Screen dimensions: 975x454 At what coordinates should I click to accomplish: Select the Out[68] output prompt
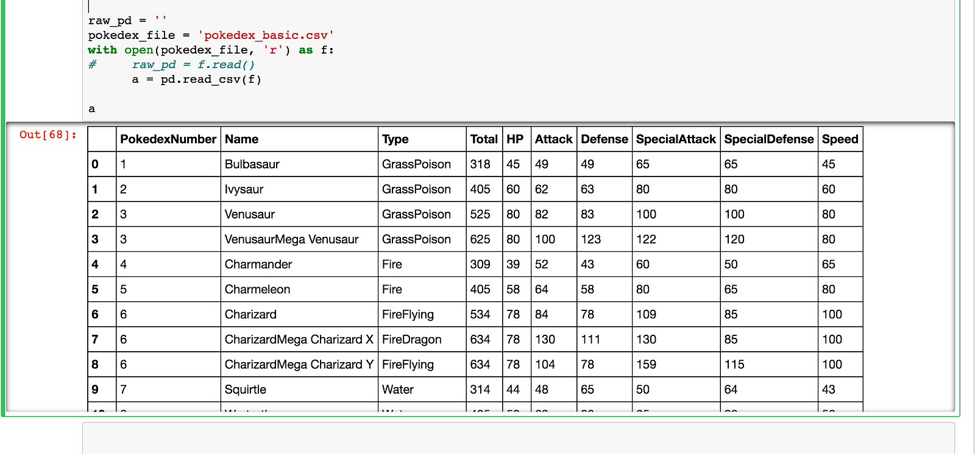tap(48, 134)
